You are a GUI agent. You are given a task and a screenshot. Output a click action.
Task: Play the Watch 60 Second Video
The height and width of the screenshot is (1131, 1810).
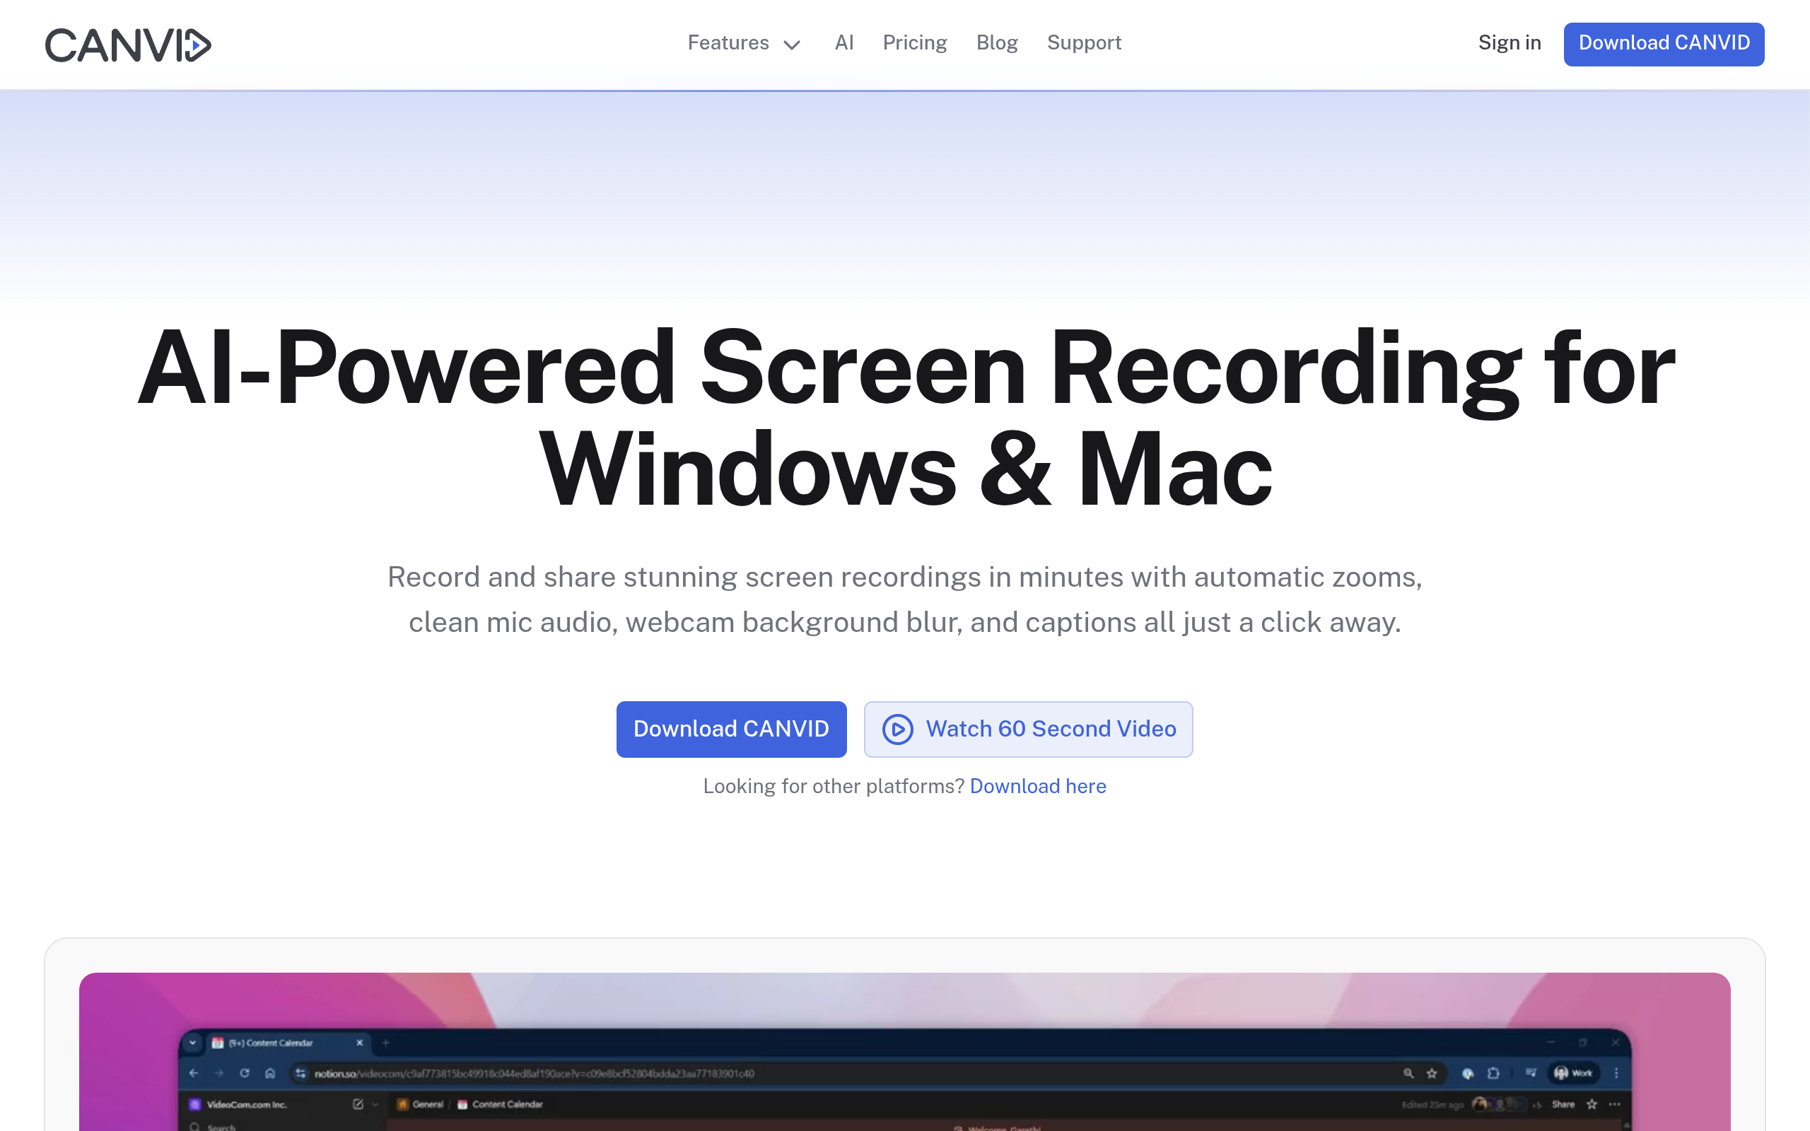click(x=1029, y=729)
